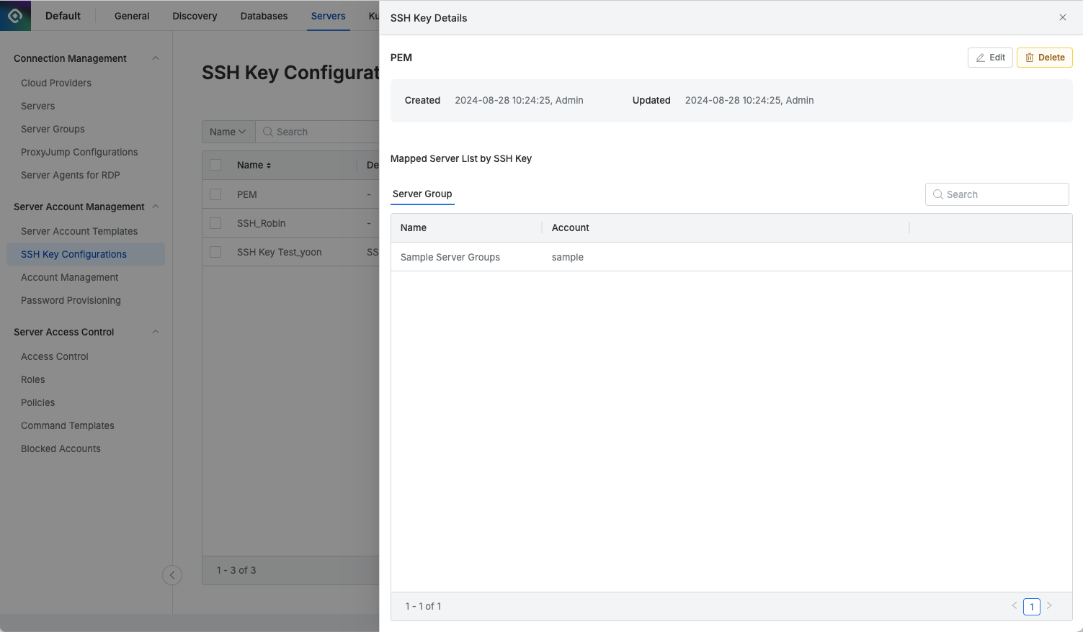Open Account Management from the sidebar
The width and height of the screenshot is (1083, 632).
pos(69,277)
